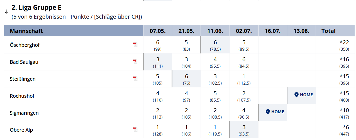Select the 02.07. column header
Viewport: 356px width, 140px height.
244,31
